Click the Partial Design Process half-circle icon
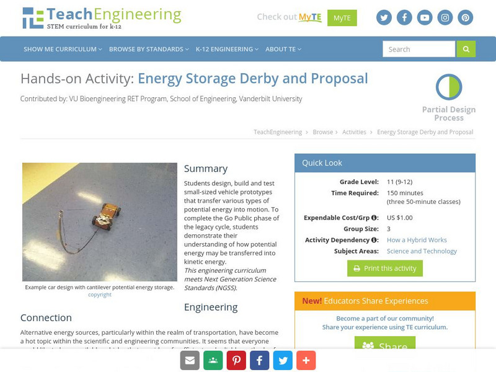 pos(448,87)
